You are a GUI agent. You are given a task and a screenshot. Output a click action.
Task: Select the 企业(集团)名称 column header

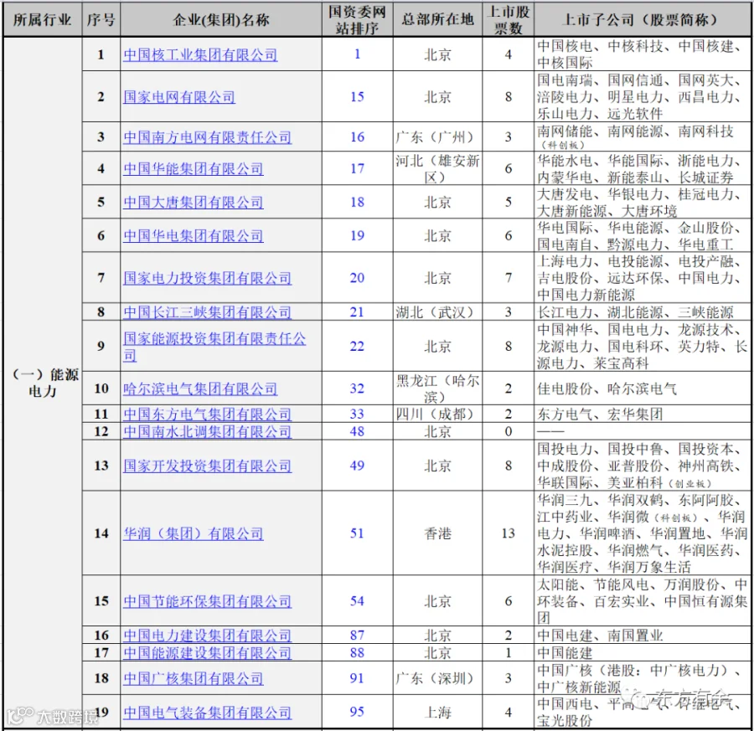click(x=220, y=20)
